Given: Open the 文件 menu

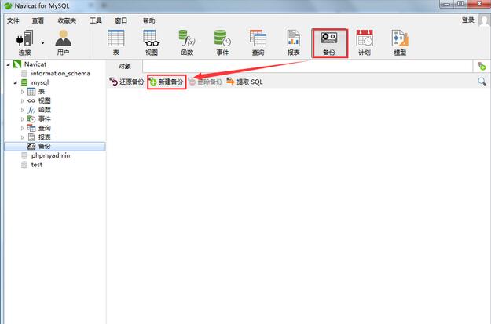Looking at the screenshot, I should 13,20.
